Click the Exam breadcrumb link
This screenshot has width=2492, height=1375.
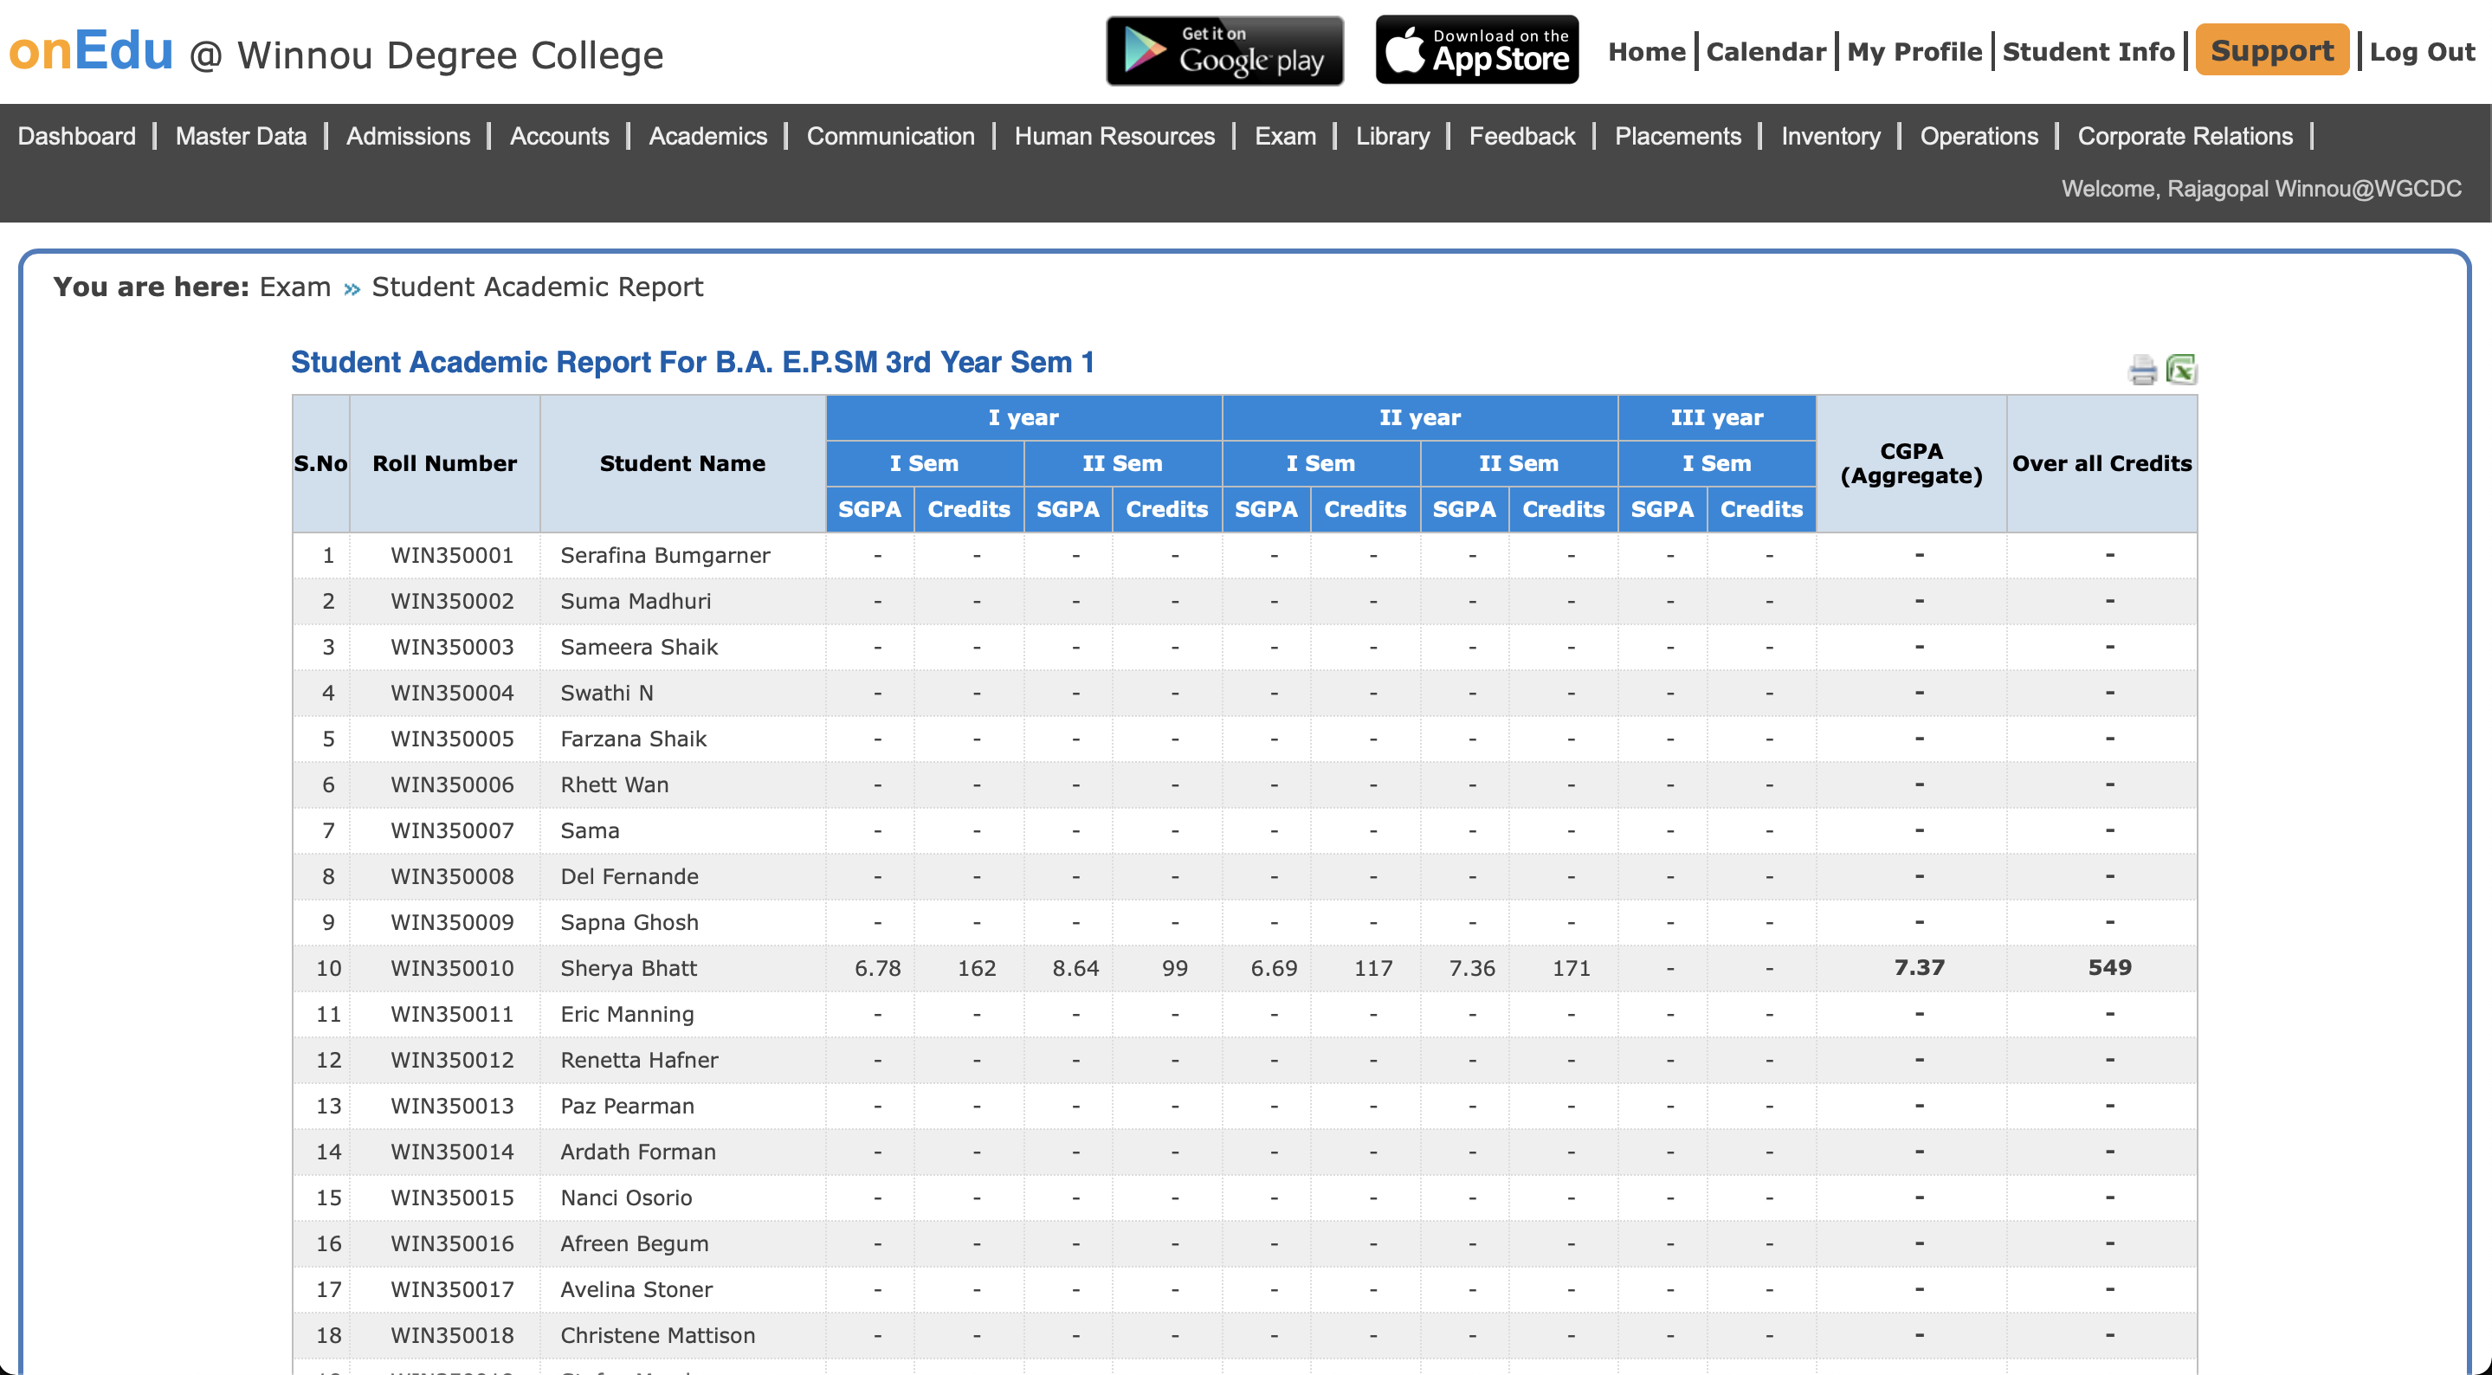pyautogui.click(x=295, y=287)
